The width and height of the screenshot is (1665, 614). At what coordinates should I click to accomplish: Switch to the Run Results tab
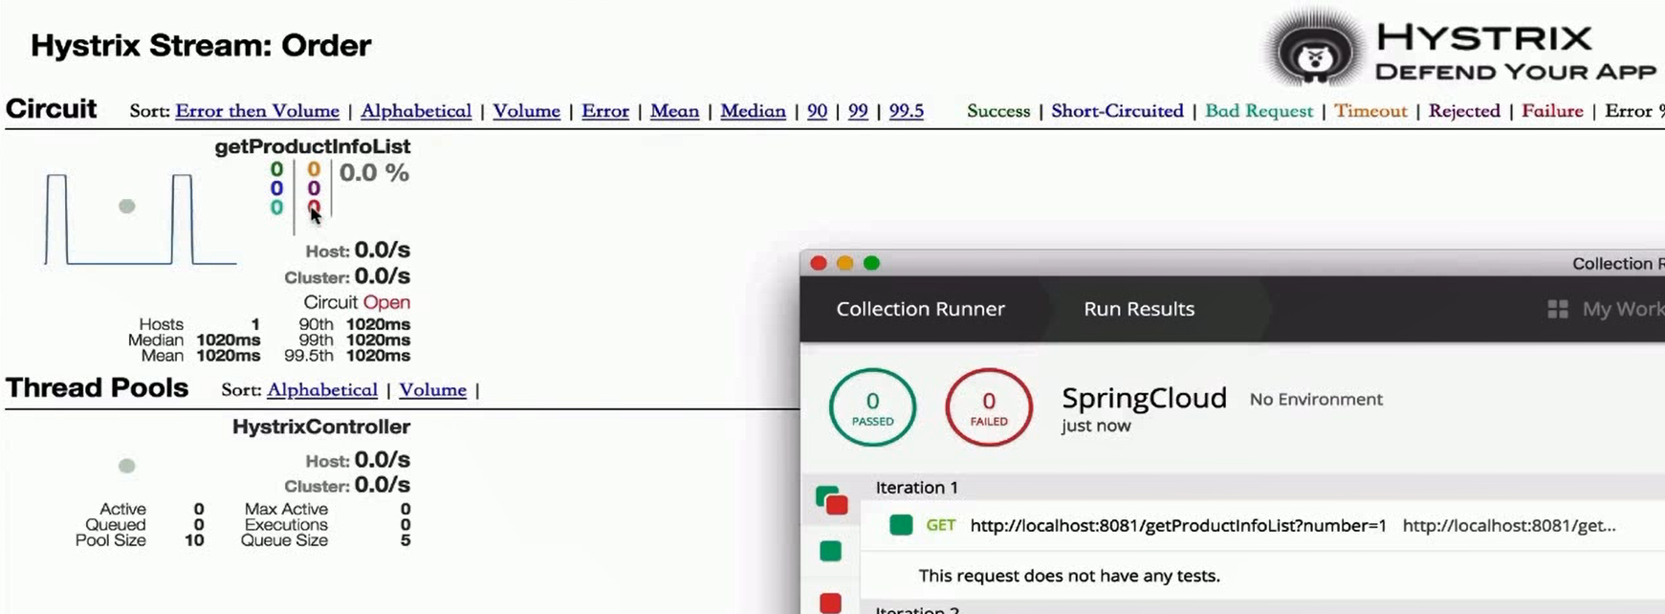[1139, 309]
